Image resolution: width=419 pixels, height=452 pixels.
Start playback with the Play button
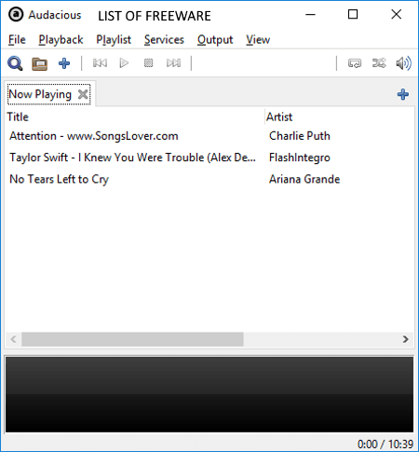click(124, 63)
